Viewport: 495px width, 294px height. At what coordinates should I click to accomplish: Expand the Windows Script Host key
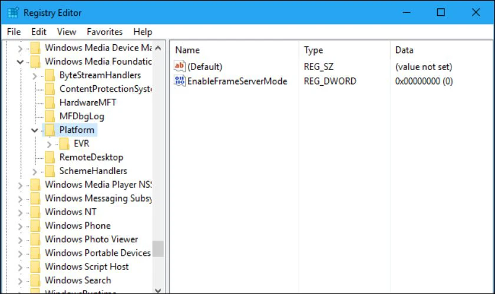(x=20, y=268)
